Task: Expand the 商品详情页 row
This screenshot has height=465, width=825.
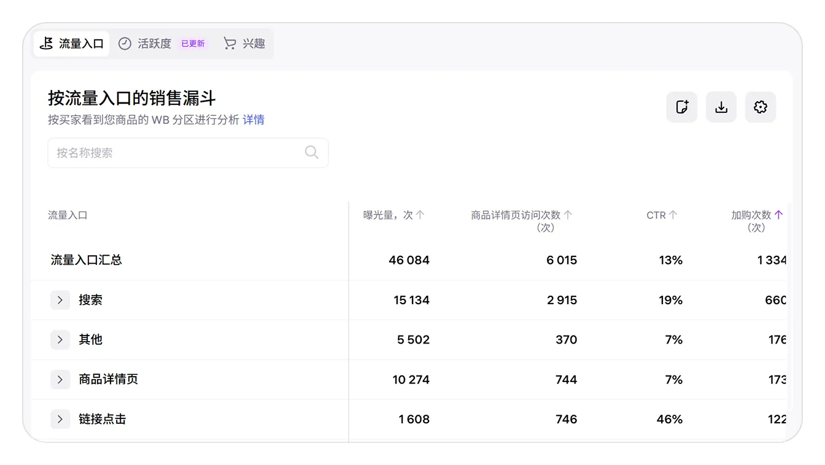Action: coord(60,380)
